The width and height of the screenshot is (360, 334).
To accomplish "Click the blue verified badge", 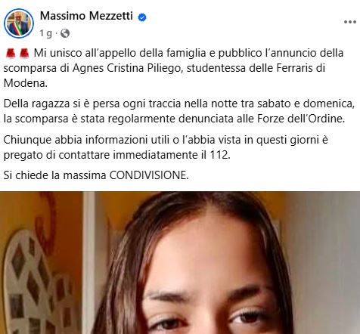I will coord(142,17).
